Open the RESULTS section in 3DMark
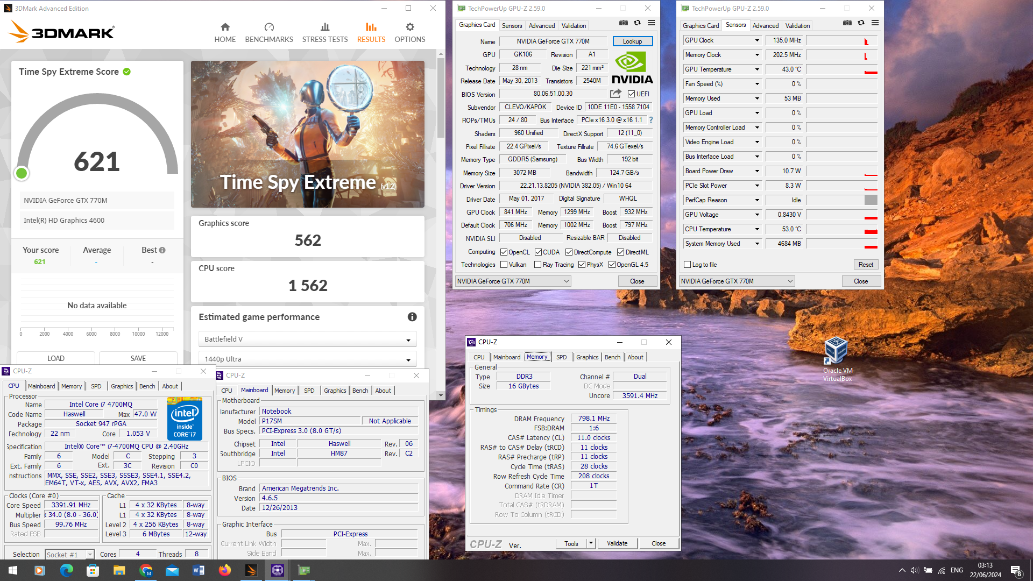The width and height of the screenshot is (1033, 581). click(x=371, y=33)
